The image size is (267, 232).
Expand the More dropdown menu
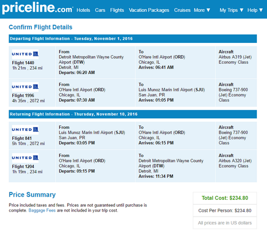coord(202,10)
